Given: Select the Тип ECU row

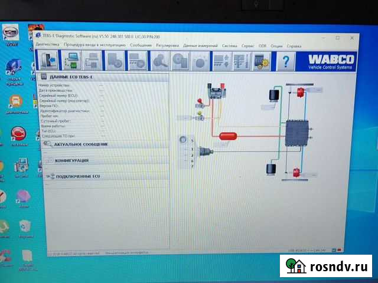Looking at the screenshot, I should 74,131.
